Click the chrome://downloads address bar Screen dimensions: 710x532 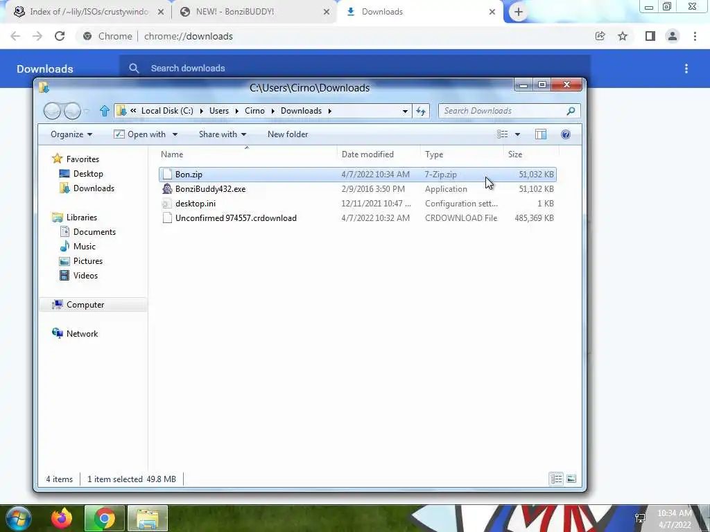189,36
